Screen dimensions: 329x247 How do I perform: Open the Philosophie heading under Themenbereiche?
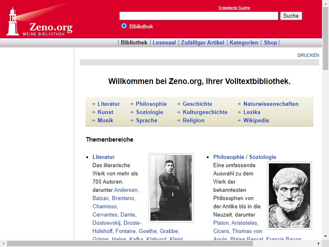229,157
